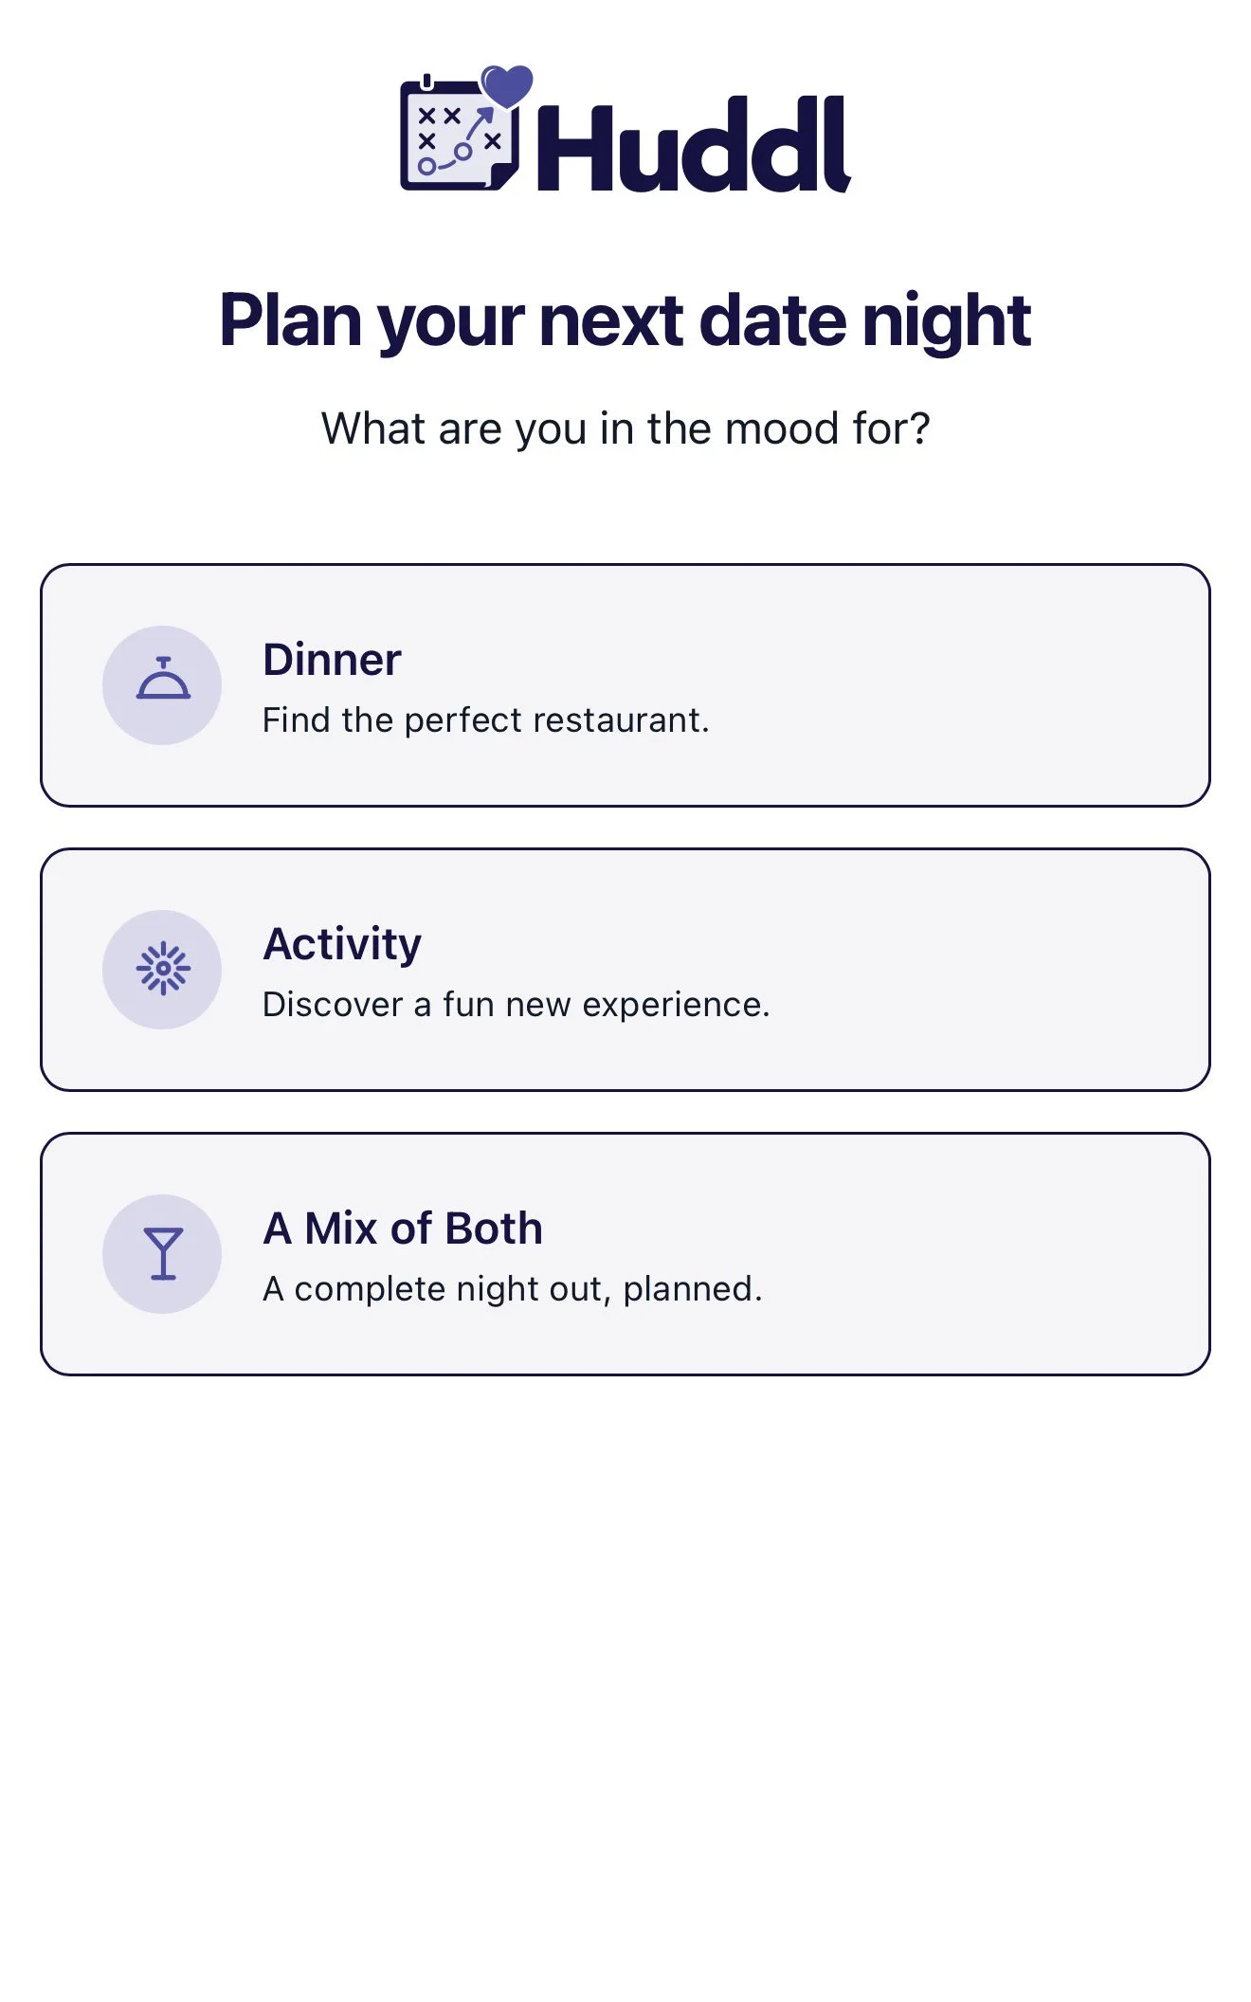Choose the A Mix of Both card
Screen dimensions: 1251x2002
[x=625, y=1254]
